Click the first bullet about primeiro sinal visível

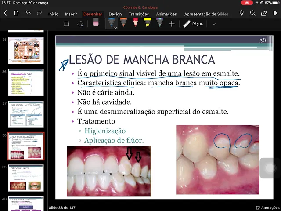(x=159, y=73)
